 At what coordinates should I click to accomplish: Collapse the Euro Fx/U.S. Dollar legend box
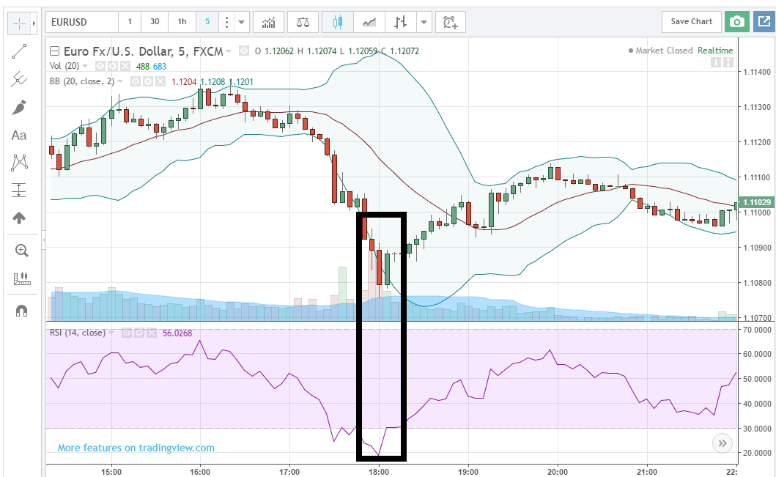pyautogui.click(x=54, y=51)
